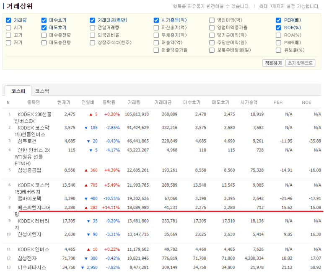This screenshot has height=272, width=324.
Task: Click the 종목명 column header
Action: [x=34, y=103]
